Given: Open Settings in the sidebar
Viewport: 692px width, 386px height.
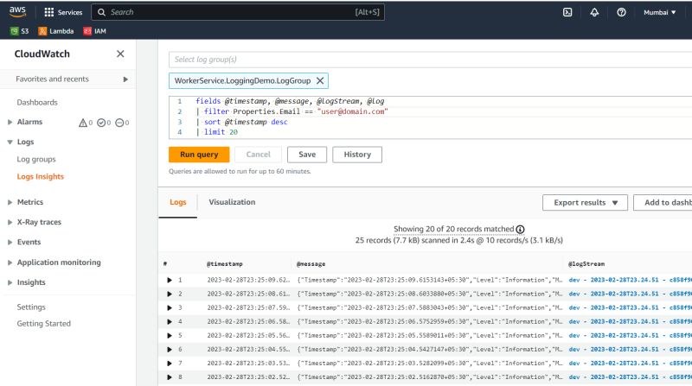Looking at the screenshot, I should [31, 307].
